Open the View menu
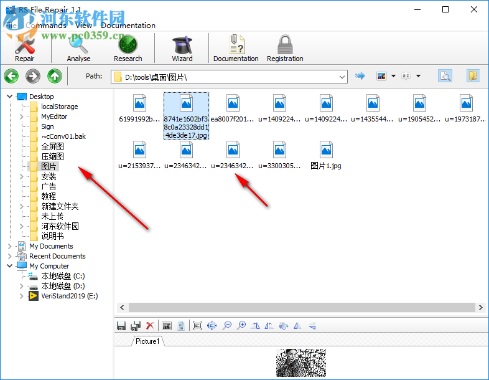 tap(83, 26)
